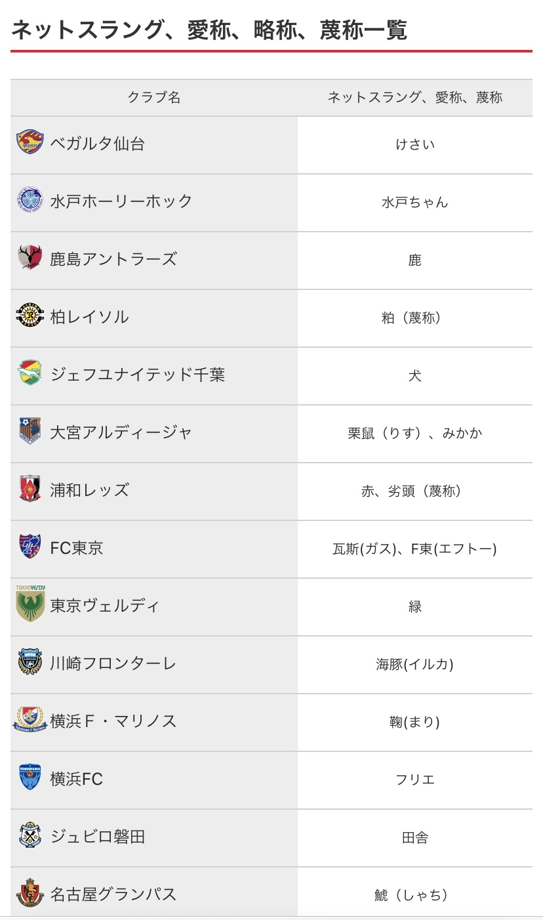Click the Tokyo Verdy green crest

(x=30, y=604)
